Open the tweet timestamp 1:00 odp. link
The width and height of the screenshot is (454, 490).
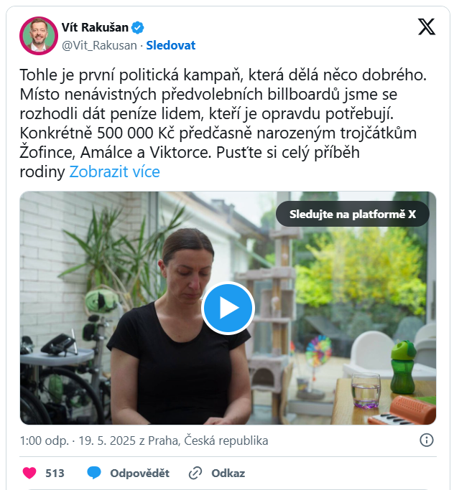point(44,440)
